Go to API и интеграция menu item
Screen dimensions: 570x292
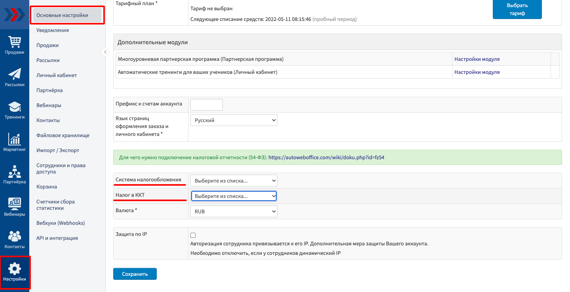(x=57, y=238)
